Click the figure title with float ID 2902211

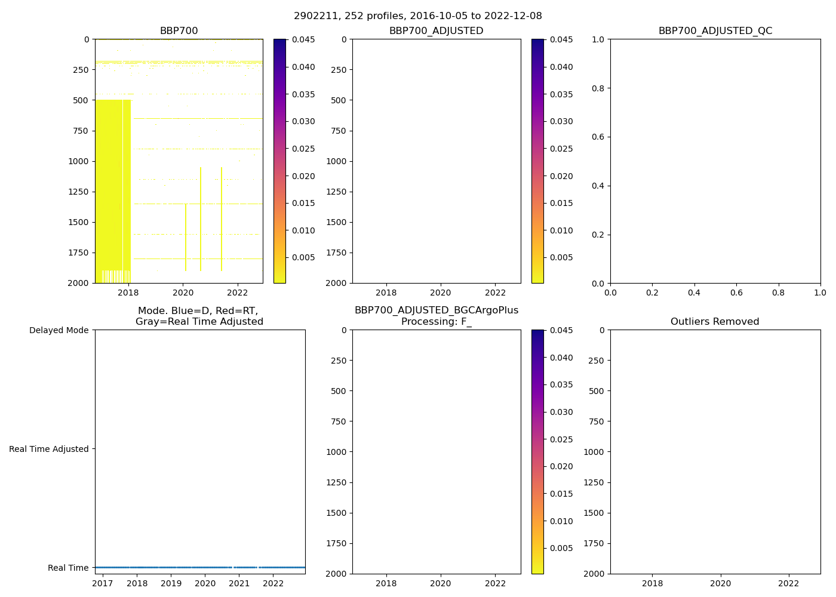[x=417, y=16]
